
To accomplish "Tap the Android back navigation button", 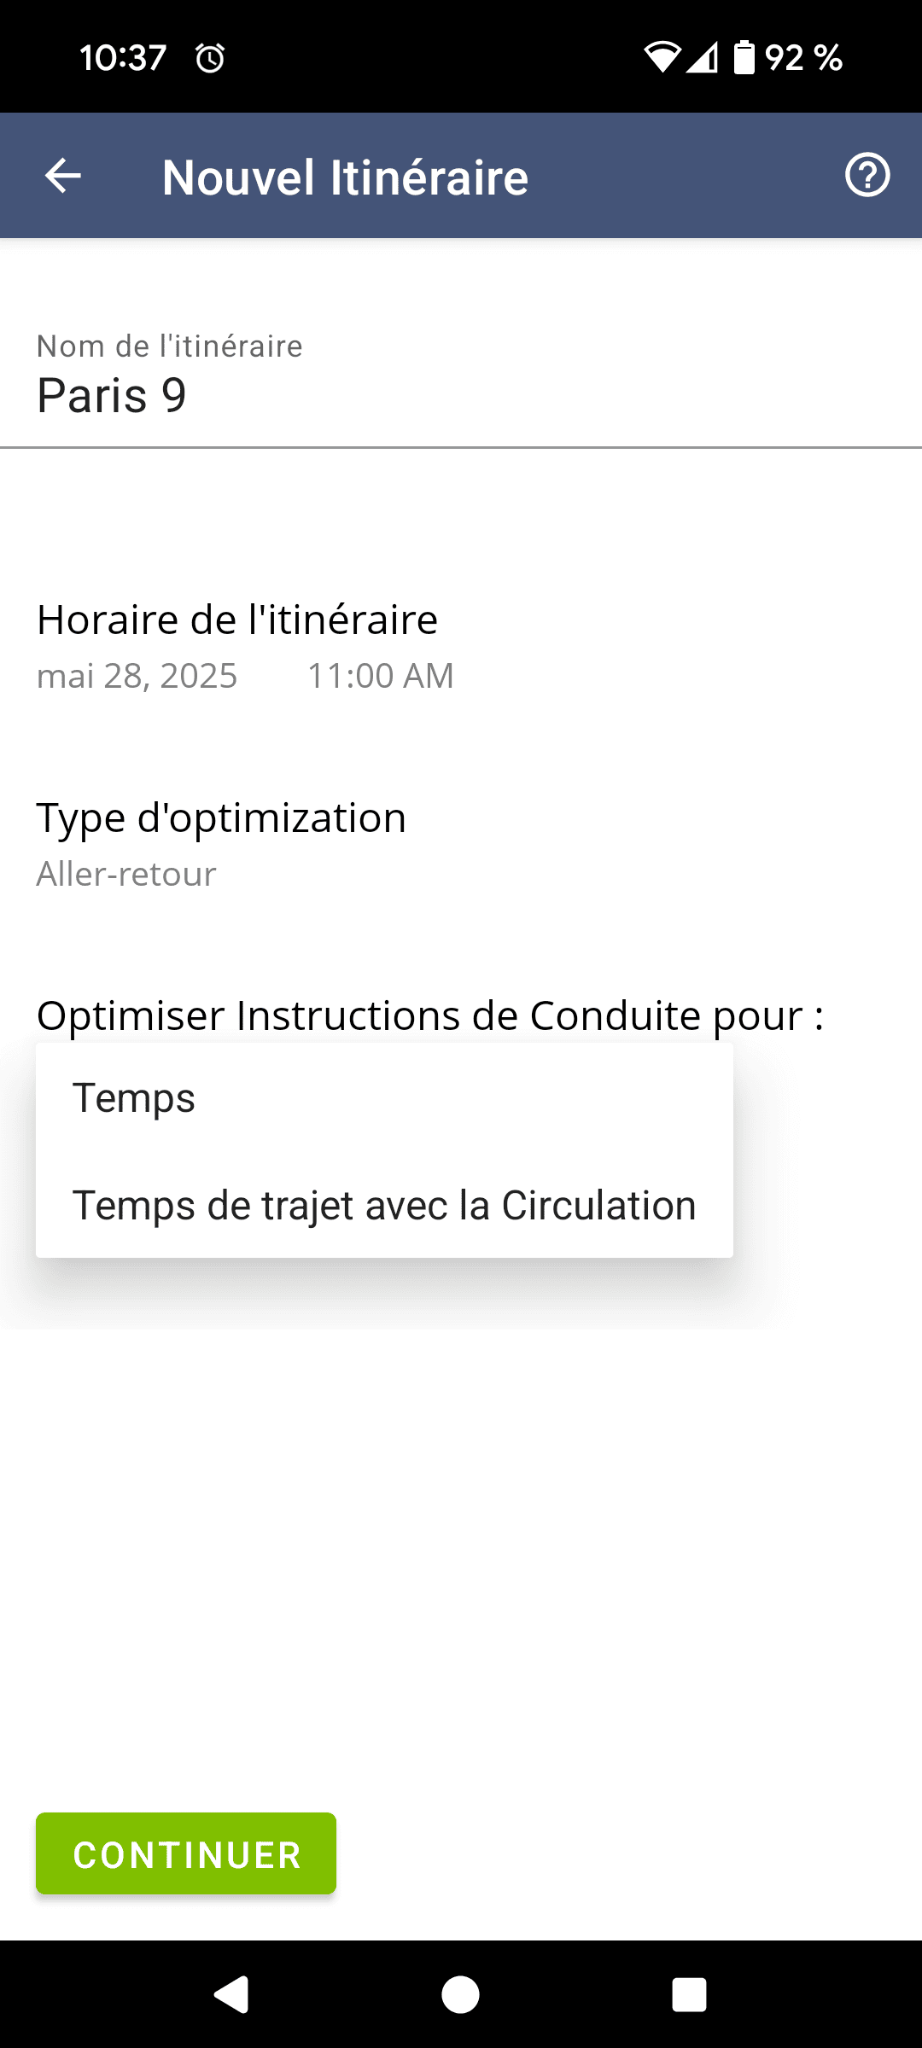I will pos(230,1994).
